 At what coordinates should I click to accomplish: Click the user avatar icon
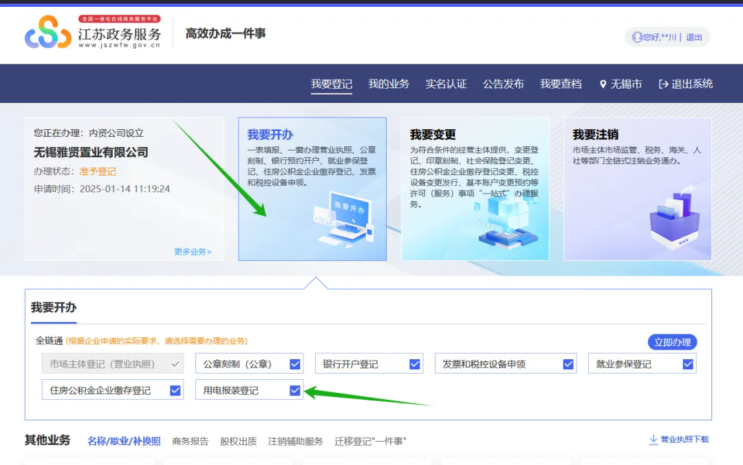tap(637, 37)
